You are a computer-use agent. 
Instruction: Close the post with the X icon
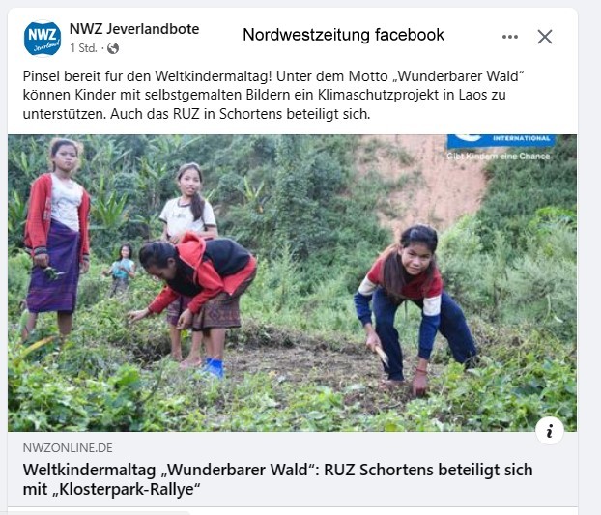pos(545,37)
